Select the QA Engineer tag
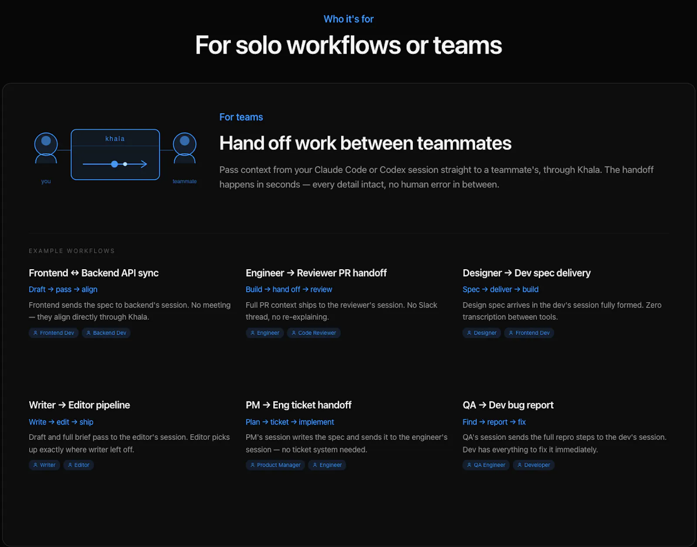This screenshot has height=547, width=697. pyautogui.click(x=486, y=465)
